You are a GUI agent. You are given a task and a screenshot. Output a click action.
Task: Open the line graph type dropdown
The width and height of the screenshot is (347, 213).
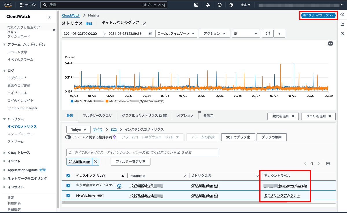[x=246, y=33]
